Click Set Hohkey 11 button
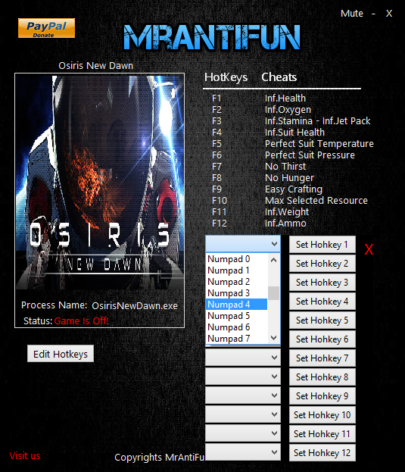The height and width of the screenshot is (472, 405). (x=322, y=434)
